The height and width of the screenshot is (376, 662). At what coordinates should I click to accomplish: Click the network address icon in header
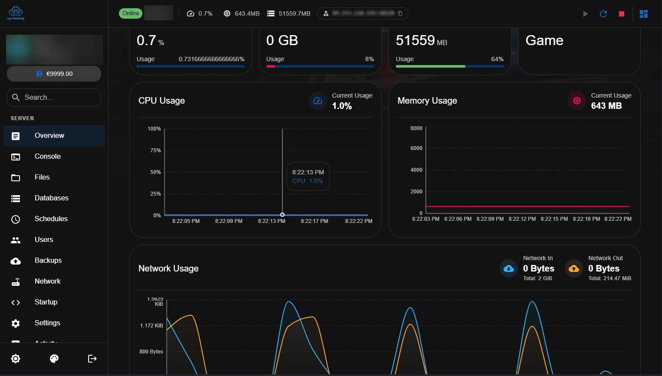[x=326, y=13]
